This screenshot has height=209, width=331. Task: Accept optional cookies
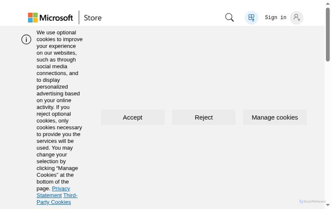[x=132, y=117]
